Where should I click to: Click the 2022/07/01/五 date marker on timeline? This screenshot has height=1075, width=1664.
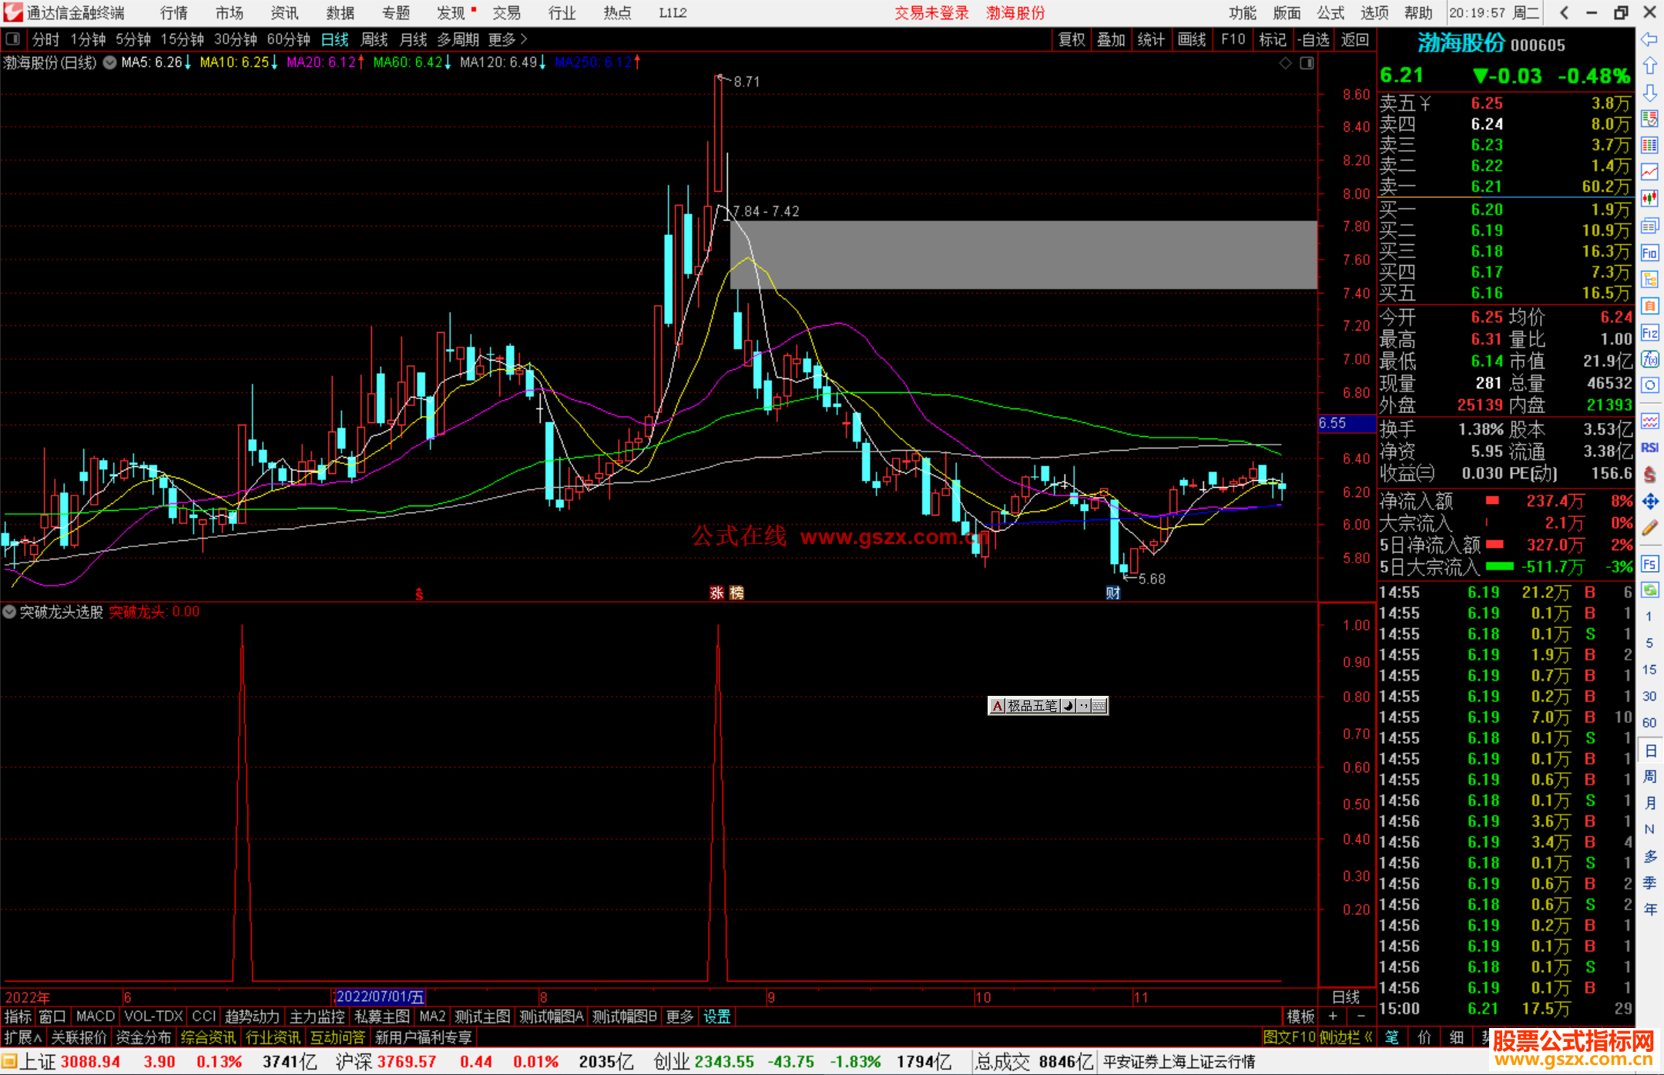(380, 996)
